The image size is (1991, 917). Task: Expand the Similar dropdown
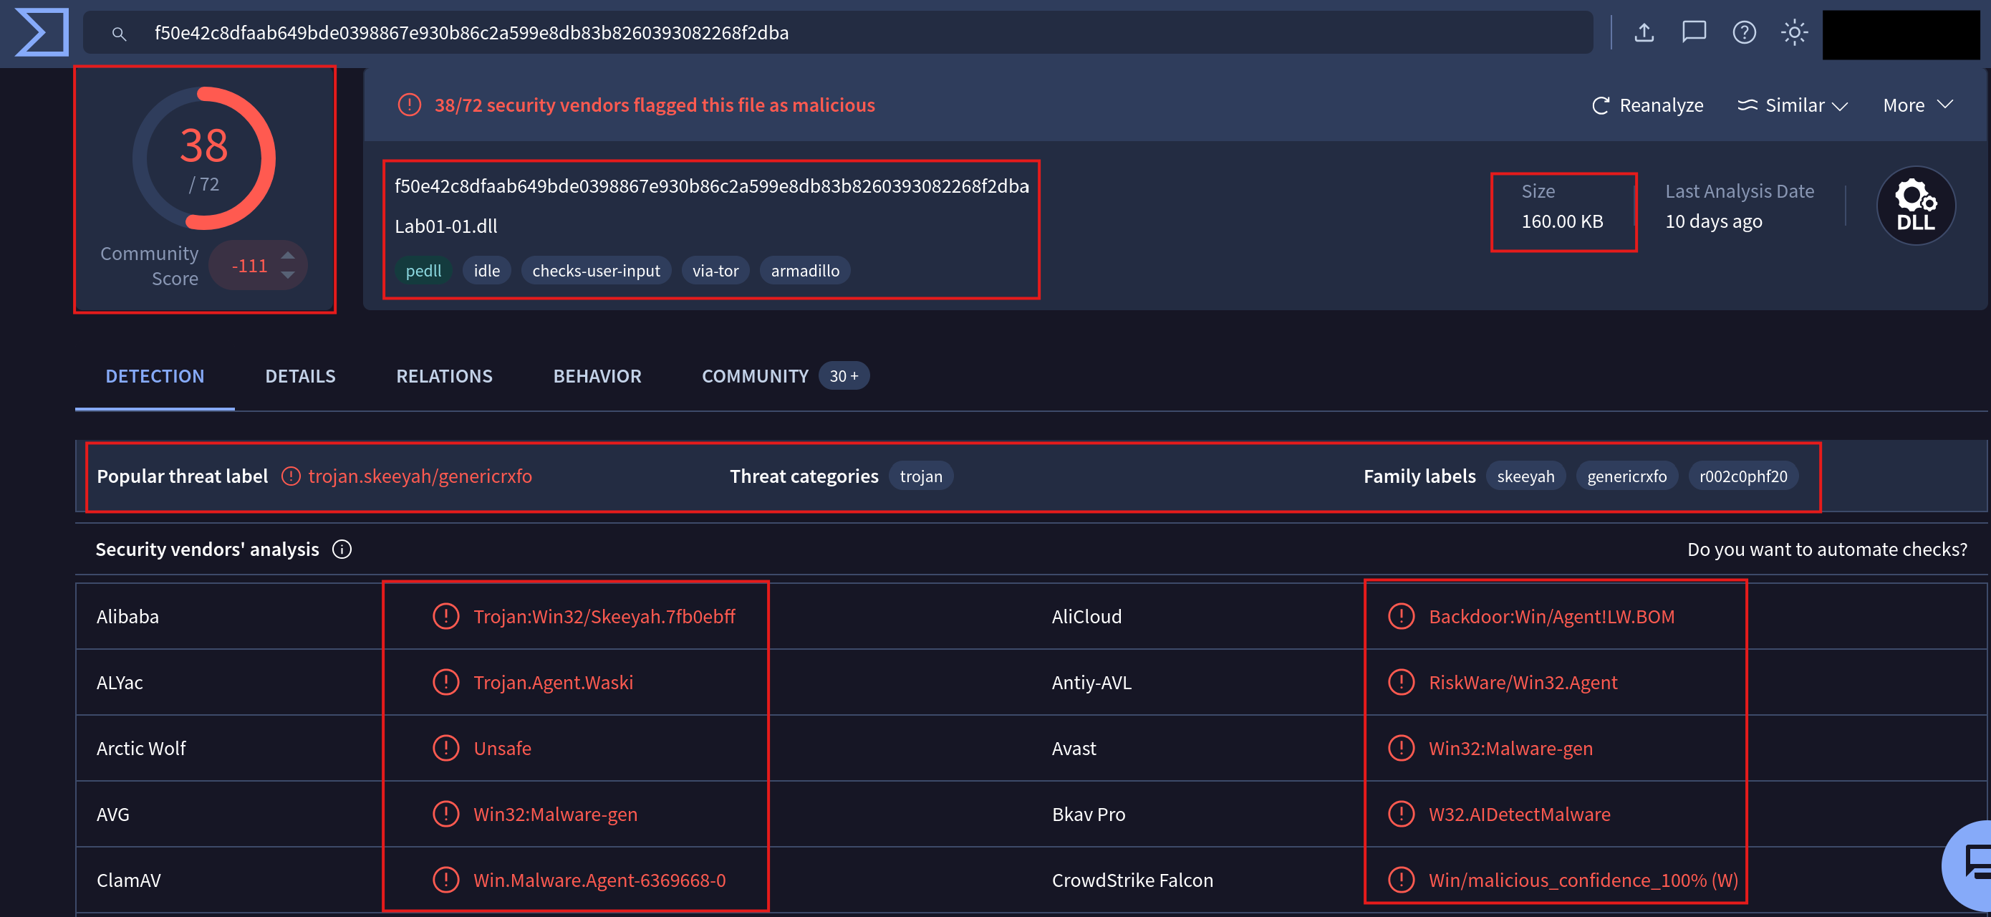point(1793,105)
